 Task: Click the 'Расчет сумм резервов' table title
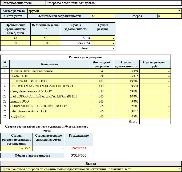tap(86, 57)
